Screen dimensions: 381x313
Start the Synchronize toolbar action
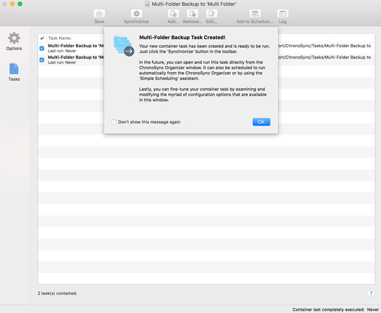136,14
